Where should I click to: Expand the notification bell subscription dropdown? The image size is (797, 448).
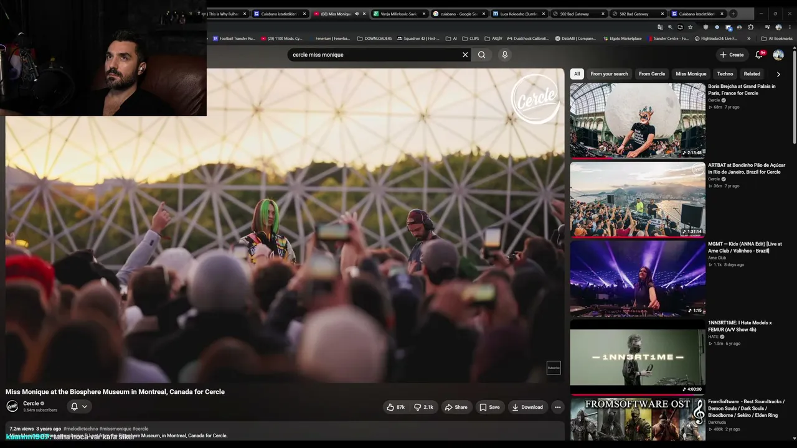pos(79,407)
